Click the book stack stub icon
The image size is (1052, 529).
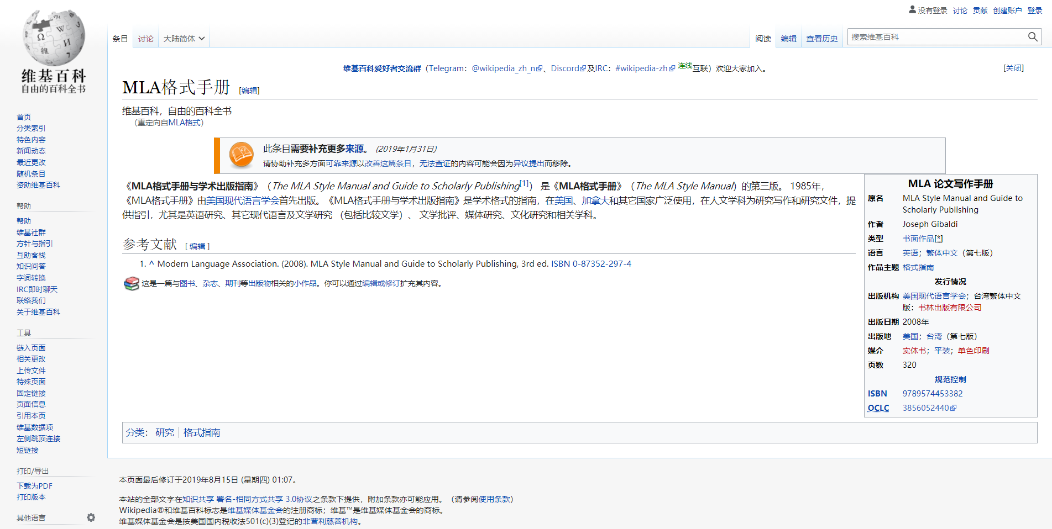[131, 283]
